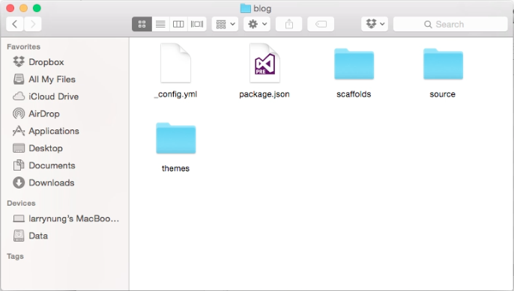The image size is (514, 291).
Task: Click the Search field
Action: click(x=450, y=24)
